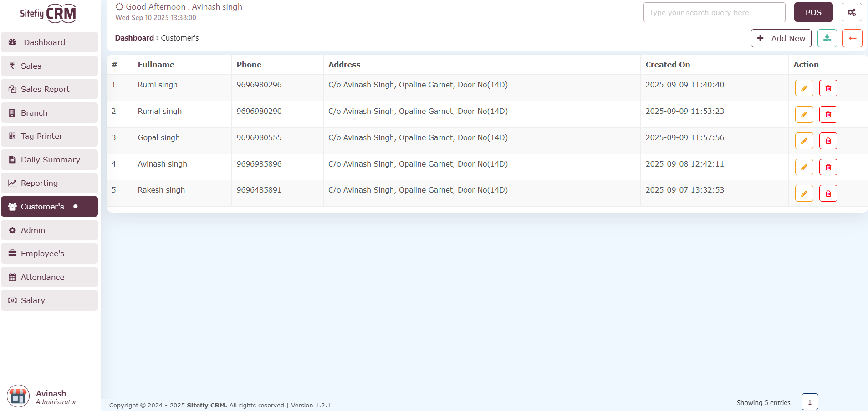Click the Dashboard breadcrumb link
This screenshot has height=411, width=868.
(x=134, y=38)
